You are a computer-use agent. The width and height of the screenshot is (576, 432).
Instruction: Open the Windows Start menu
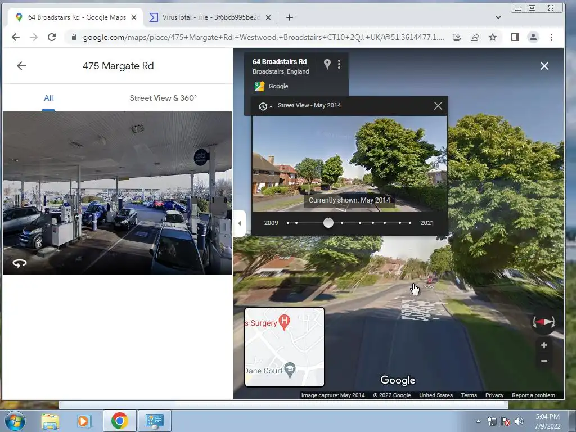point(15,421)
